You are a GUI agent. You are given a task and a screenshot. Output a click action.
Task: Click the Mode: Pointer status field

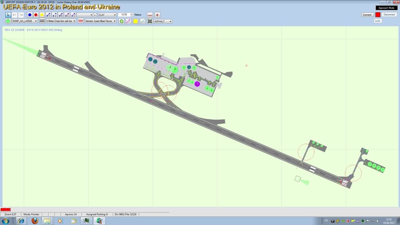tap(31, 214)
